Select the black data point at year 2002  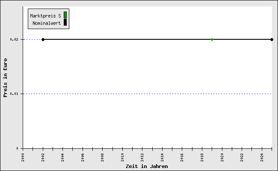pyautogui.click(x=43, y=39)
